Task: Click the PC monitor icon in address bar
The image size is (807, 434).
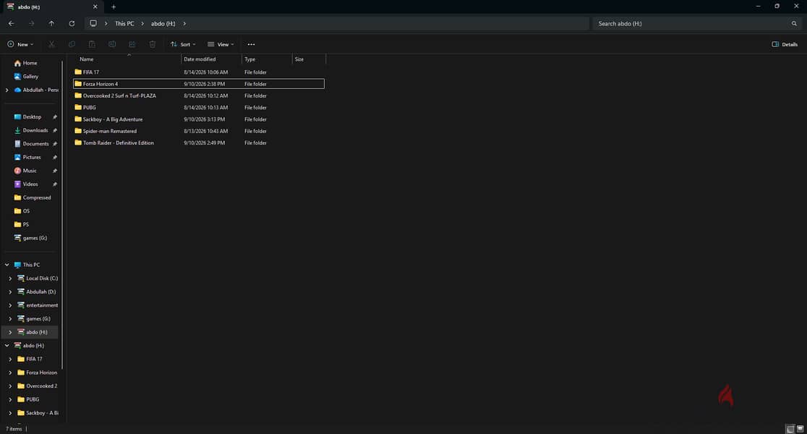Action: pyautogui.click(x=93, y=24)
